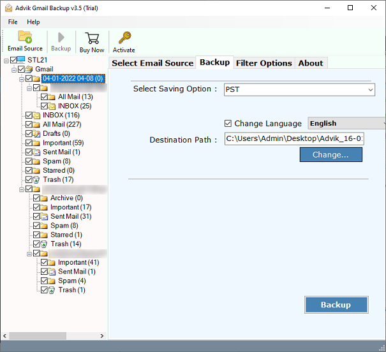Click the All Mail (13) folder icon

pyautogui.click(x=52, y=97)
